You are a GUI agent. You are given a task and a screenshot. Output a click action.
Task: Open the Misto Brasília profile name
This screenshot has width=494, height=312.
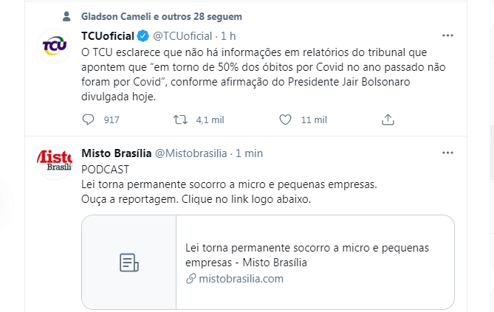[x=115, y=153]
